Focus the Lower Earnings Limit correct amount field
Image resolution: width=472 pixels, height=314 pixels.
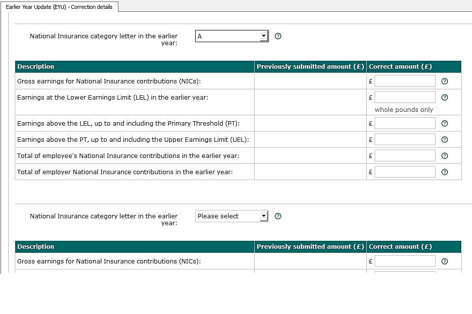405,97
